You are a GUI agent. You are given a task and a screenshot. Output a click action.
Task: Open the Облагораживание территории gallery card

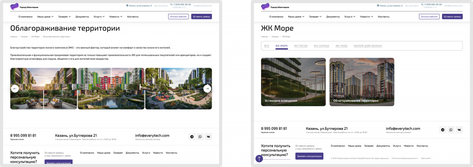click(x=362, y=82)
